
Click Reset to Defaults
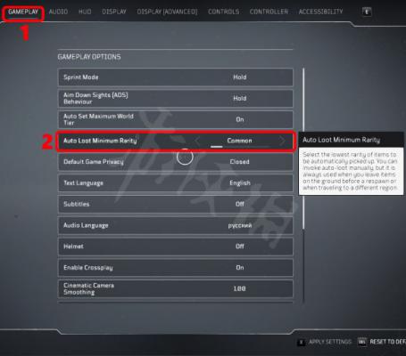[388, 342]
